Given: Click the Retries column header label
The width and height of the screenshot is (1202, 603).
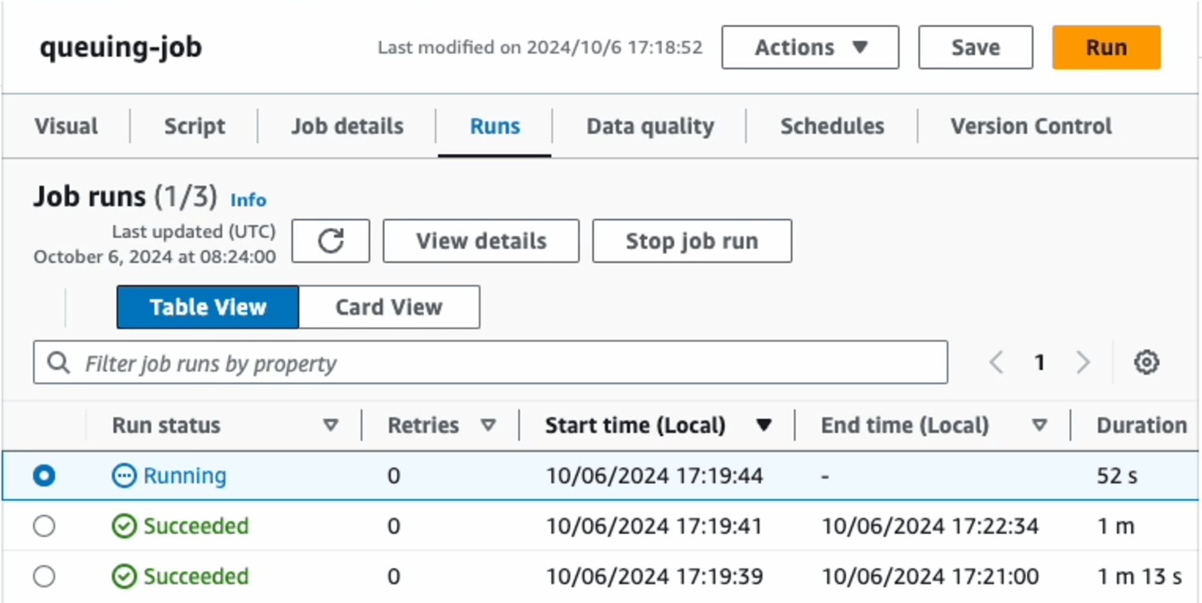Looking at the screenshot, I should [x=423, y=425].
